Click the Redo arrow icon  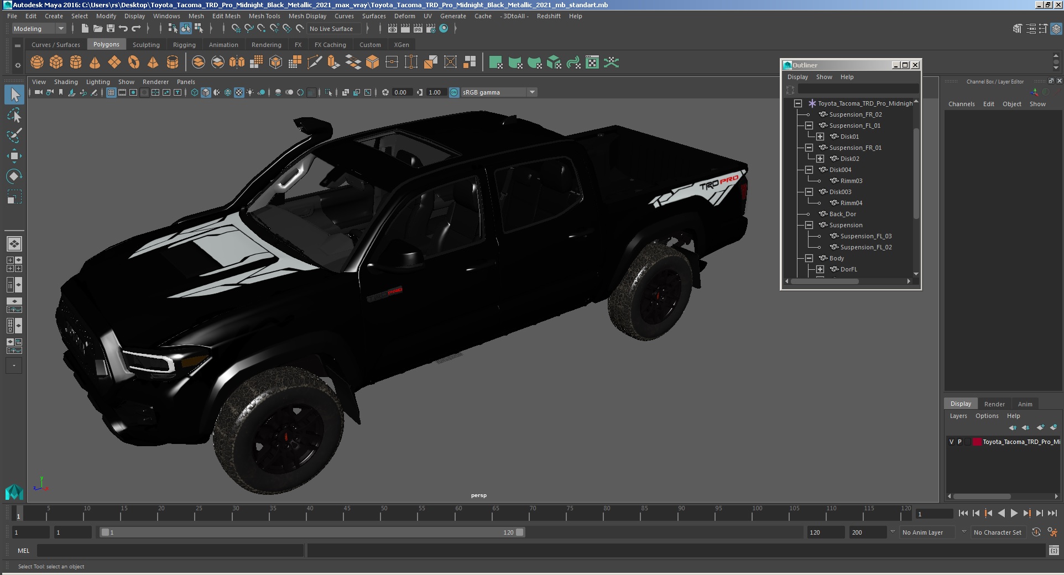(x=136, y=28)
